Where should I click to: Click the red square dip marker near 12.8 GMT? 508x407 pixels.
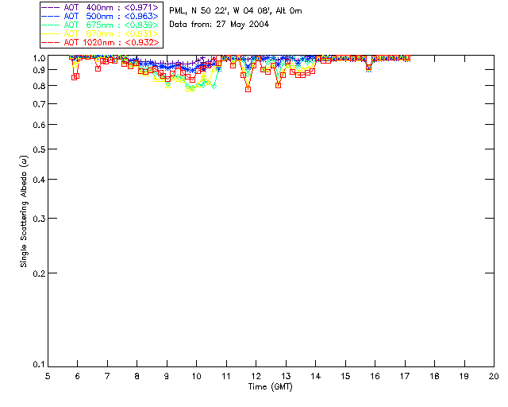(x=279, y=85)
